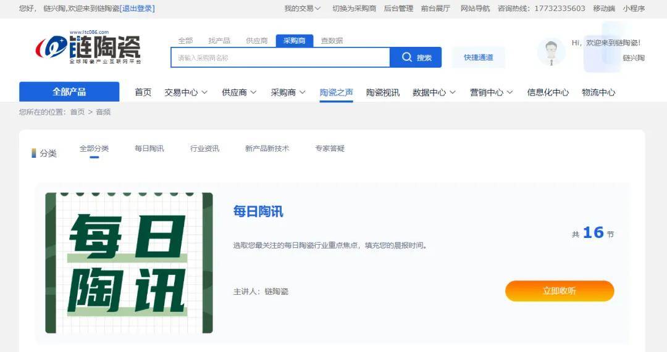Expand the 我的交易 dropdown
Viewport: 667px width, 352px height.
click(302, 9)
